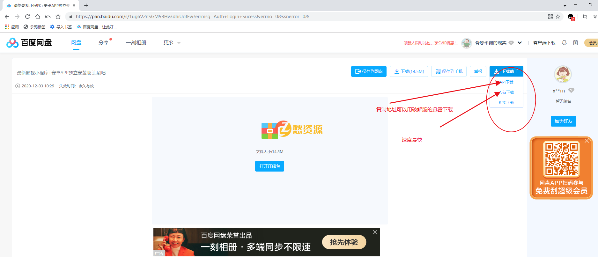Select the 分享 navigation tab
This screenshot has width=598, height=257.
tap(104, 42)
